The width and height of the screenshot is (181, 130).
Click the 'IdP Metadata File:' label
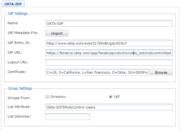tap(23, 33)
